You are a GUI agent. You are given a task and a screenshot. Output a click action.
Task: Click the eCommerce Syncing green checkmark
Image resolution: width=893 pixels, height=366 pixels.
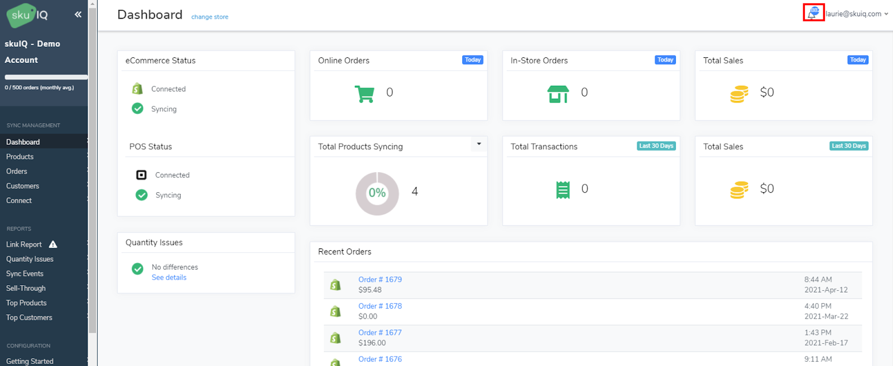(x=137, y=109)
